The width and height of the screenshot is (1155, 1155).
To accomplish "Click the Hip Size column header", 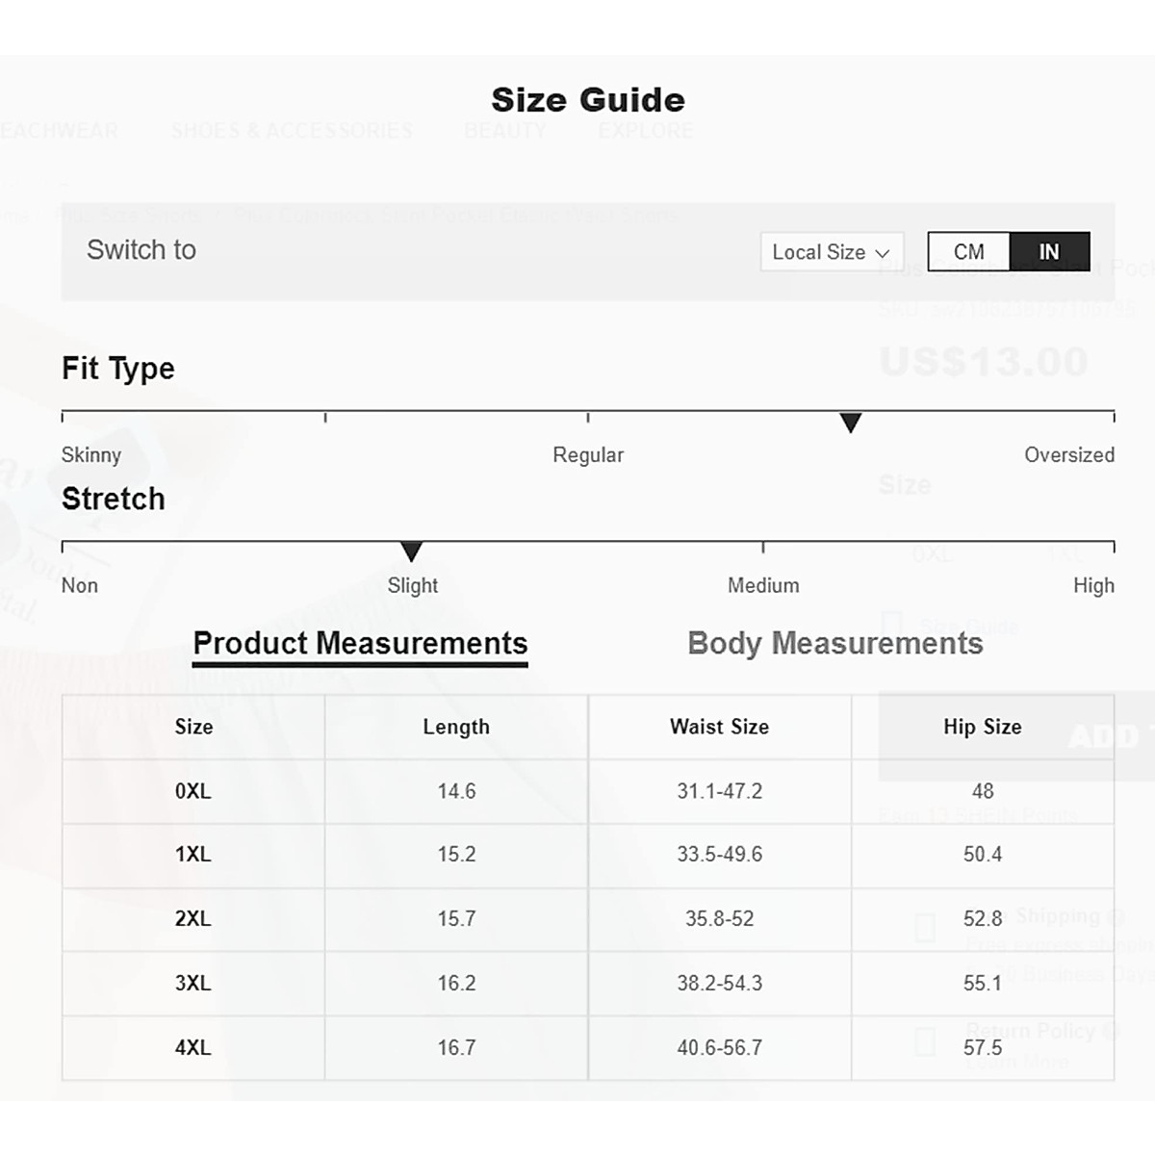I will (x=982, y=727).
